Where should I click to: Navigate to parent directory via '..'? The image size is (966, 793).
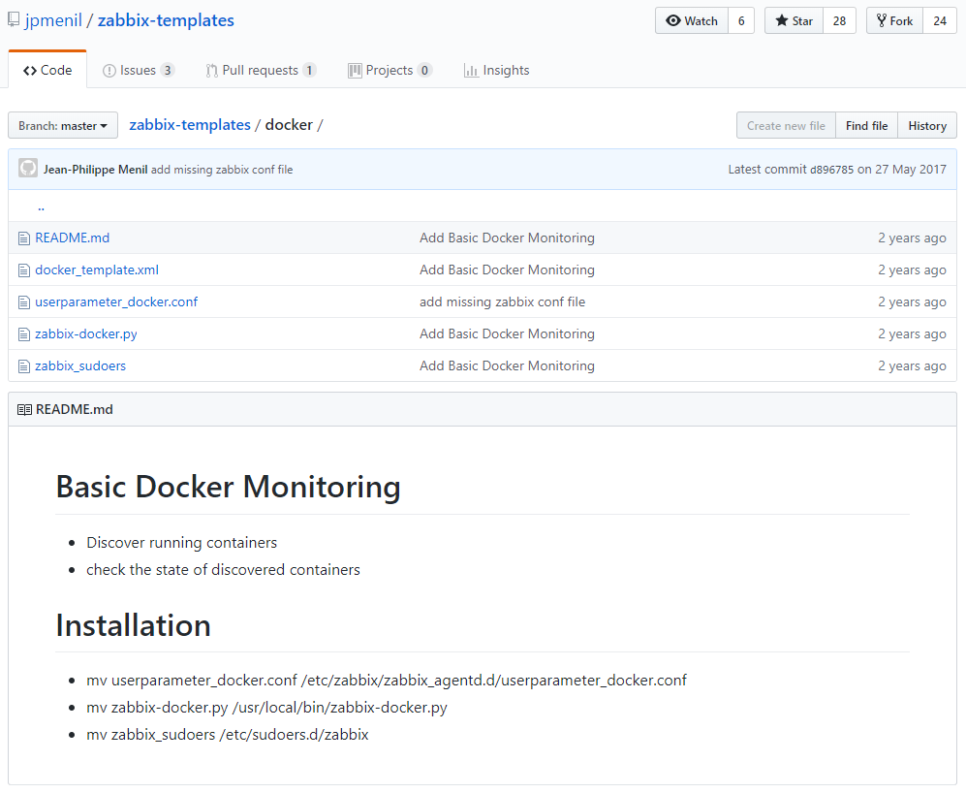(x=41, y=206)
